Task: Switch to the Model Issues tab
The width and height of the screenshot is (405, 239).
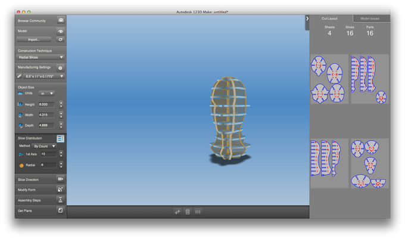Action: click(370, 18)
